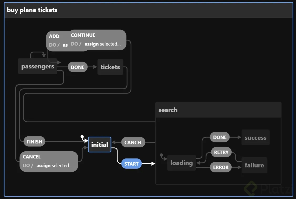Viewport: 296px width, 199px height.
Task: Click the DONE event pointing to tickets
Action: click(x=78, y=67)
